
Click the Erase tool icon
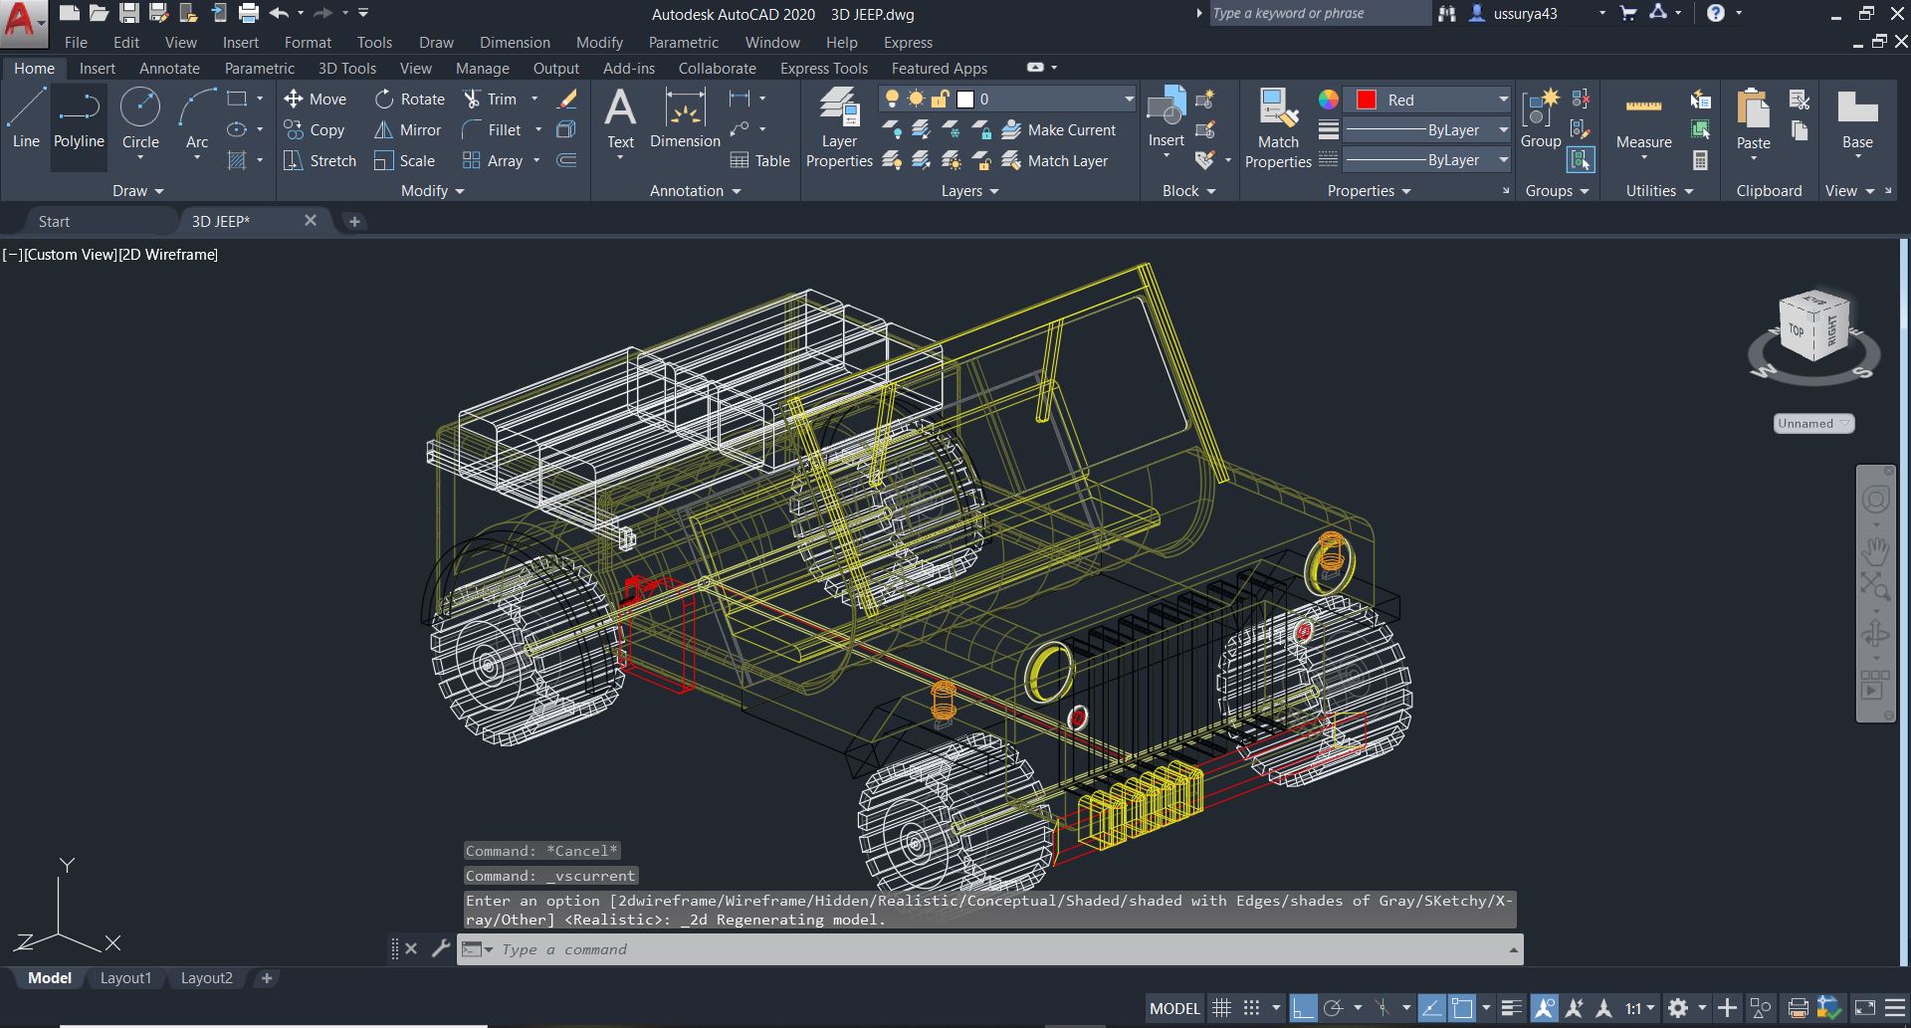tap(567, 99)
